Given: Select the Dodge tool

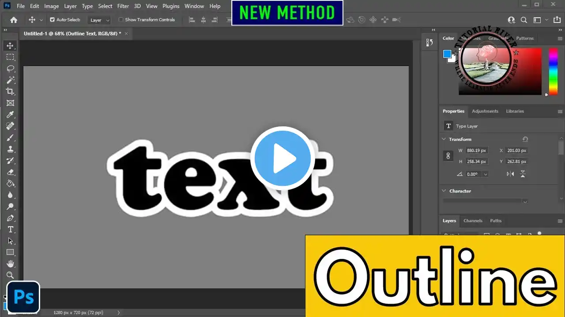Looking at the screenshot, I should click(10, 206).
